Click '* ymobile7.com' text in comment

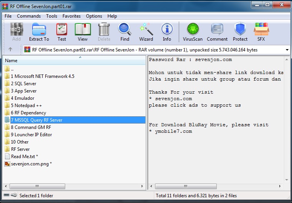[x=170, y=131]
